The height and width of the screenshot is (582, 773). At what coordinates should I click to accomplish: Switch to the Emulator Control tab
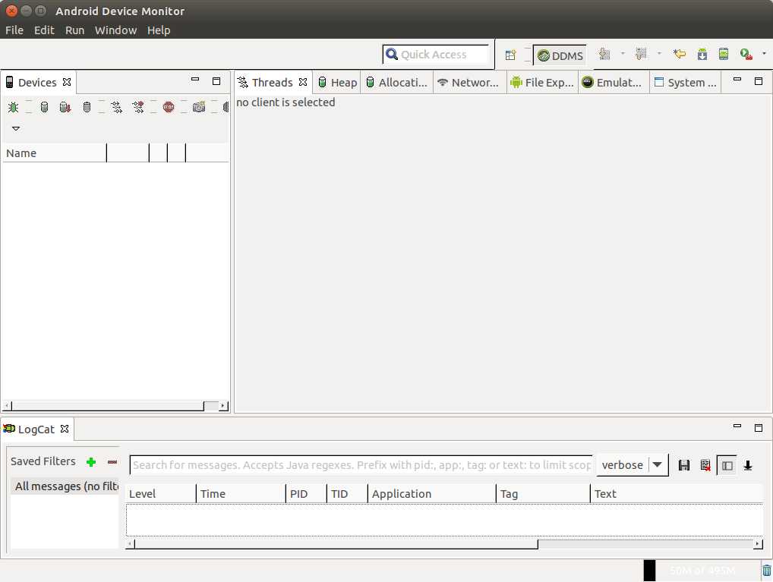[x=612, y=82]
